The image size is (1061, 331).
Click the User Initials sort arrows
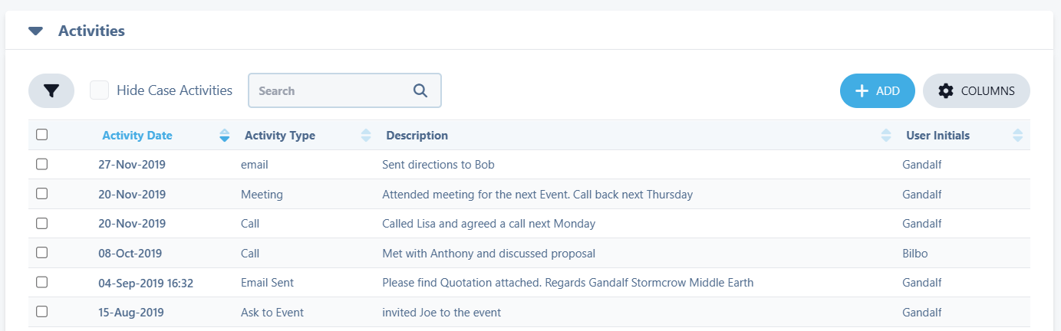click(1017, 136)
